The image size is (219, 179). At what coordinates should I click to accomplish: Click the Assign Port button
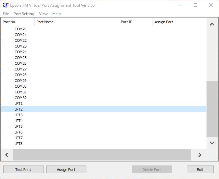pos(66,170)
